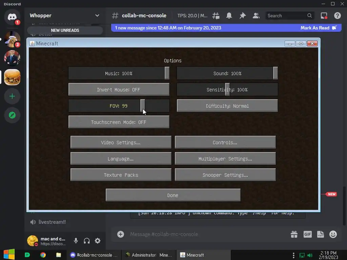Viewport: 347px width, 260px height.
Task: Show pinned messages pin icon
Action: (243, 16)
